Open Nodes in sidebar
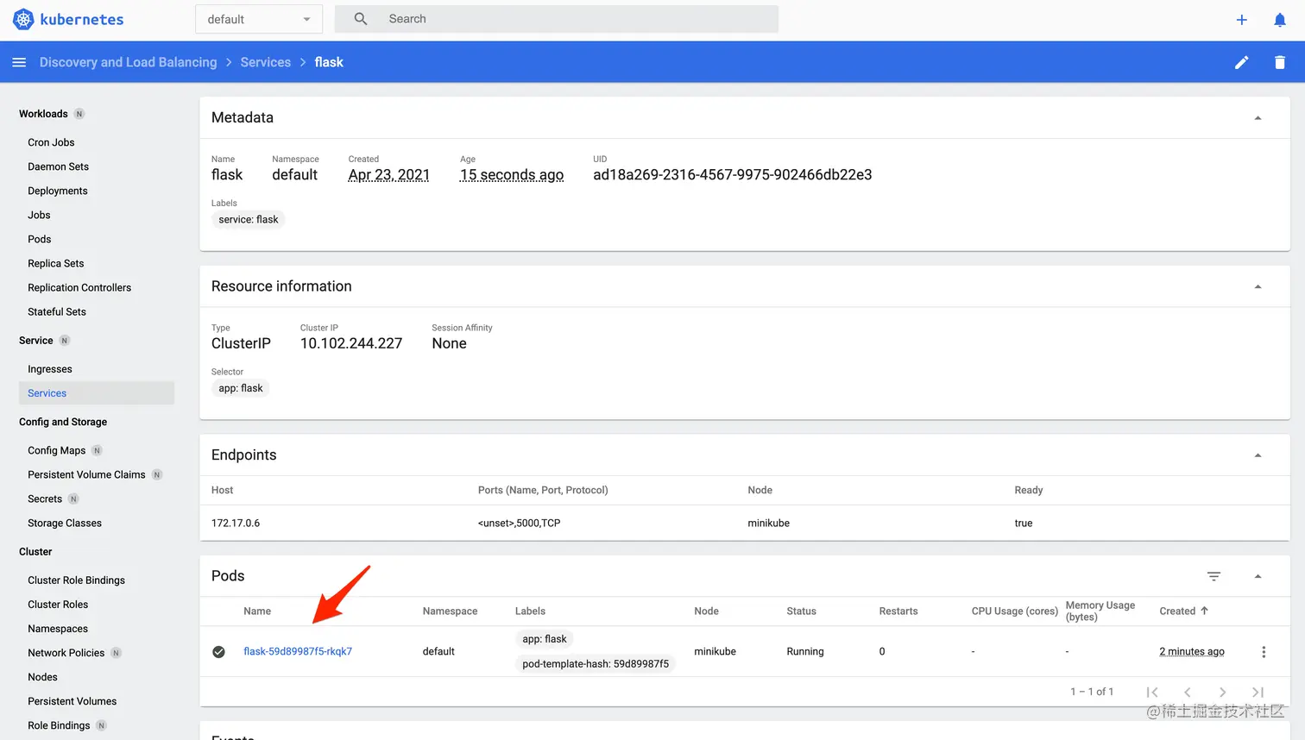1305x740 pixels. (x=42, y=677)
